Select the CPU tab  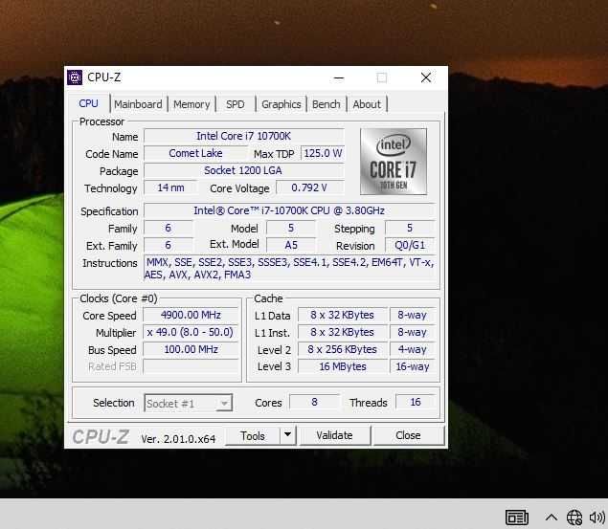(x=88, y=103)
